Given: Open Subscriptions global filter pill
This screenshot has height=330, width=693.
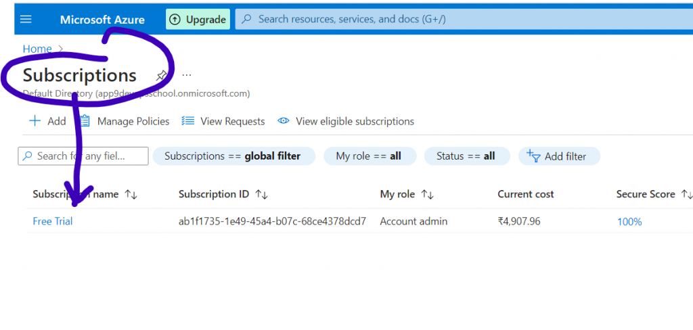Looking at the screenshot, I should (x=233, y=156).
